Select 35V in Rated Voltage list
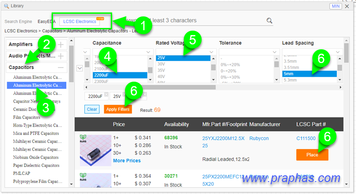356x194 pixels. tap(183, 71)
